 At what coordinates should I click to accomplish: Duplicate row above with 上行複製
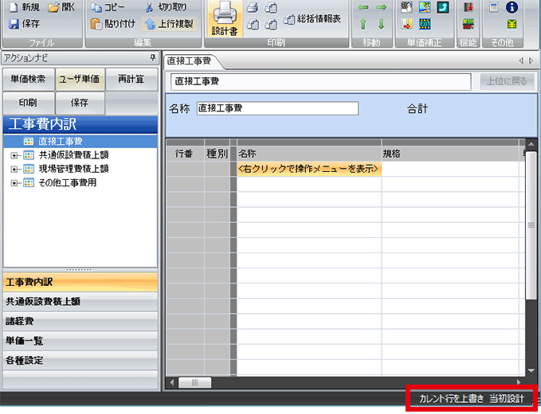coord(169,23)
